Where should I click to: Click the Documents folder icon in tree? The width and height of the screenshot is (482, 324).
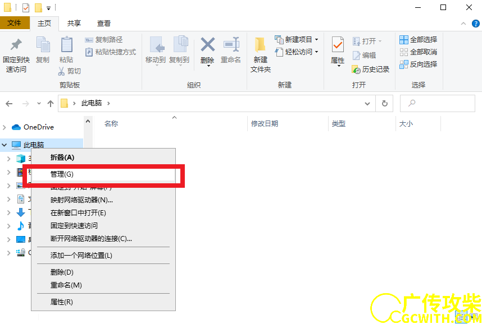coord(21,199)
